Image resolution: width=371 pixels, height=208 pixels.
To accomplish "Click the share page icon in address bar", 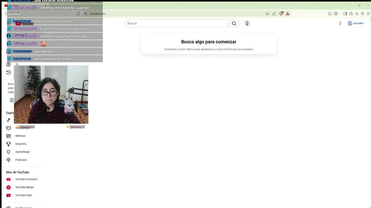I will 274,14.
